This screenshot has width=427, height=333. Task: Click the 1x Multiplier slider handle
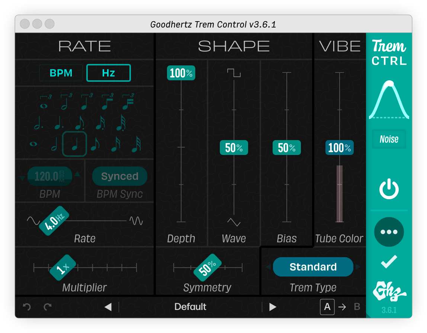point(63,268)
